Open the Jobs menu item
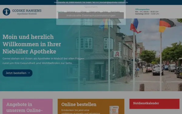Viewport: 182px width, 114px height. point(105,12)
